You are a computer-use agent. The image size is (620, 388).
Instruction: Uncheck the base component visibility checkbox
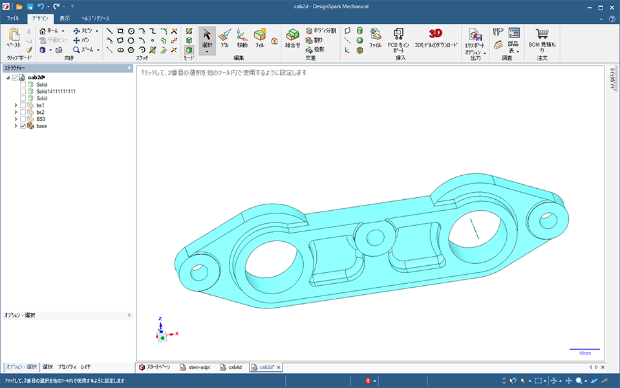coord(24,126)
